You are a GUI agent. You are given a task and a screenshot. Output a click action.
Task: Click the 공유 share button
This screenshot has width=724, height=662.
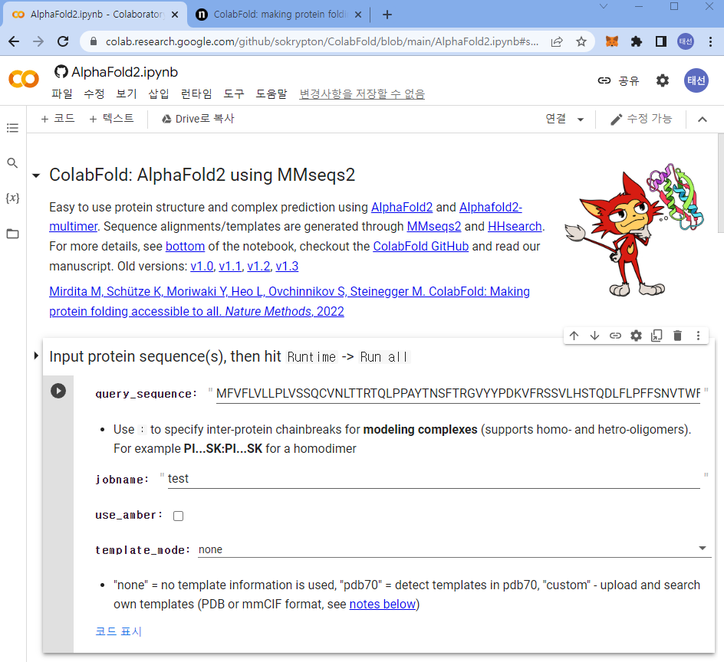point(618,80)
